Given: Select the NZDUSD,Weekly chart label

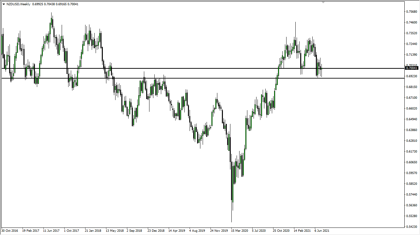Looking at the screenshot, I should (x=19, y=5).
